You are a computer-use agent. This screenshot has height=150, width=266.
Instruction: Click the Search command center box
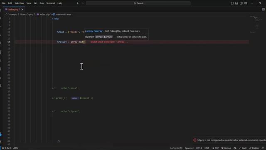(138, 3)
